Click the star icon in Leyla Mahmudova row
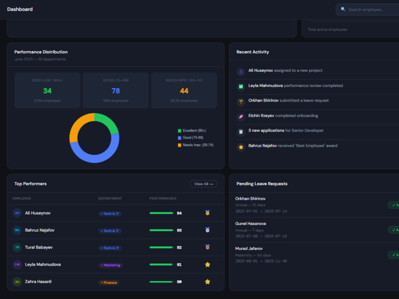 coord(207,264)
